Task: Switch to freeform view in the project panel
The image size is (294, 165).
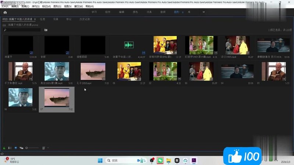Action: (x=21, y=148)
